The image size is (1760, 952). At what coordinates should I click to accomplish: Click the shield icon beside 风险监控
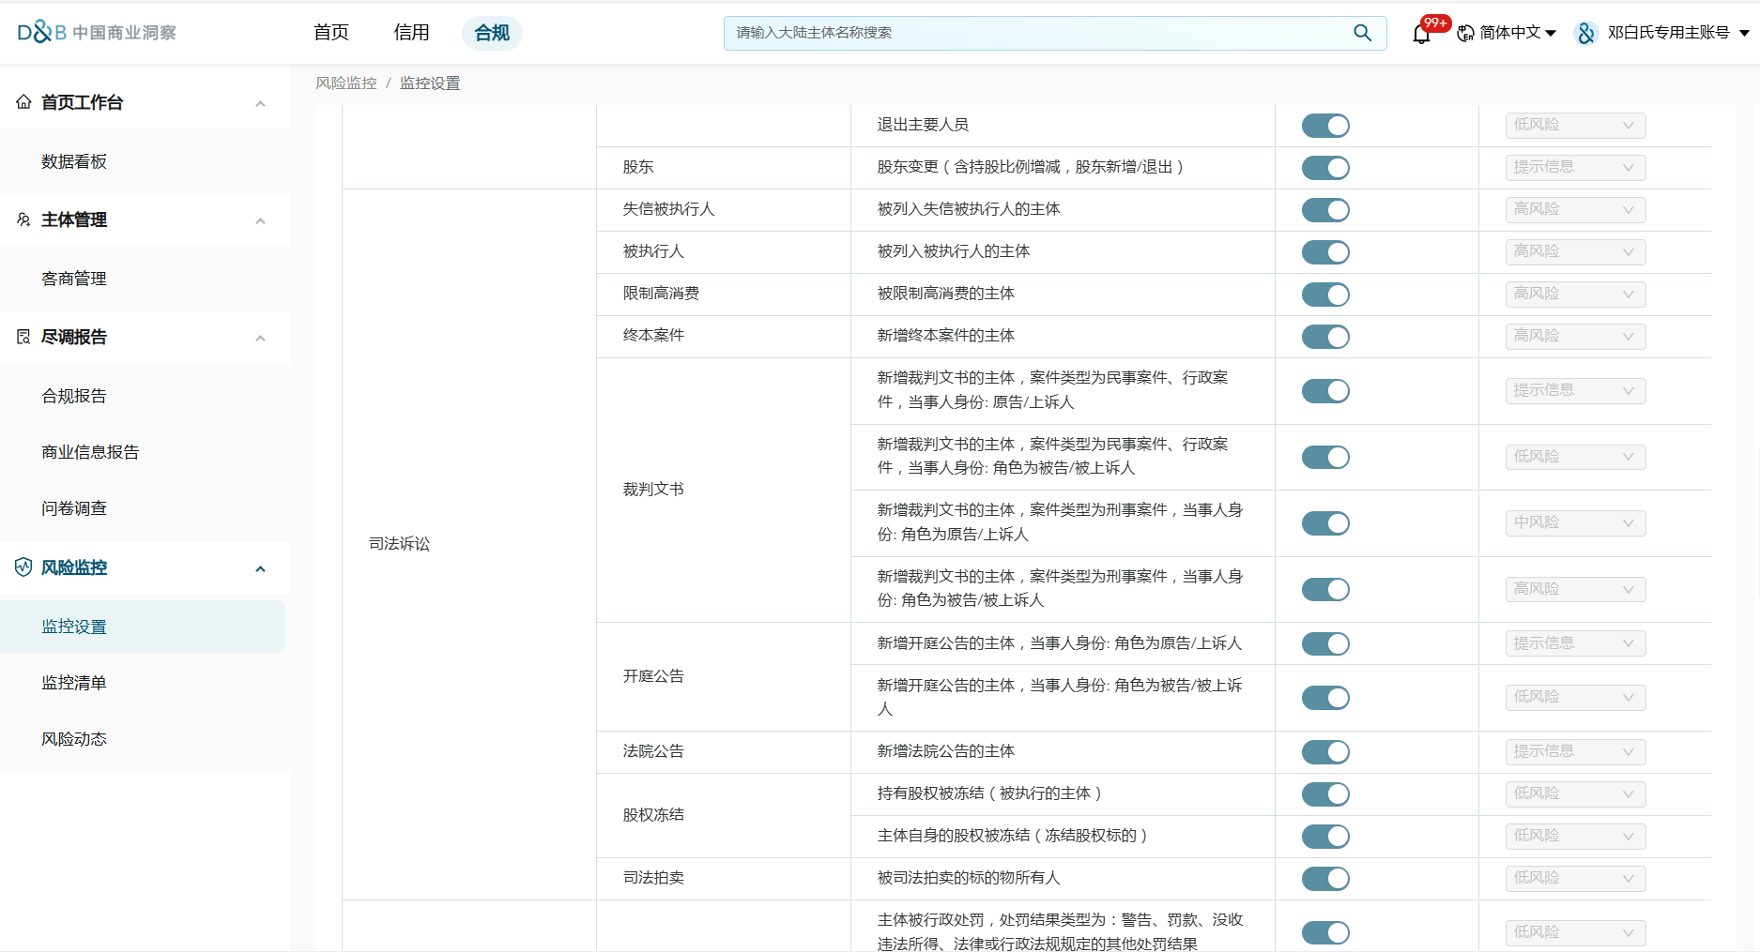pos(23,567)
